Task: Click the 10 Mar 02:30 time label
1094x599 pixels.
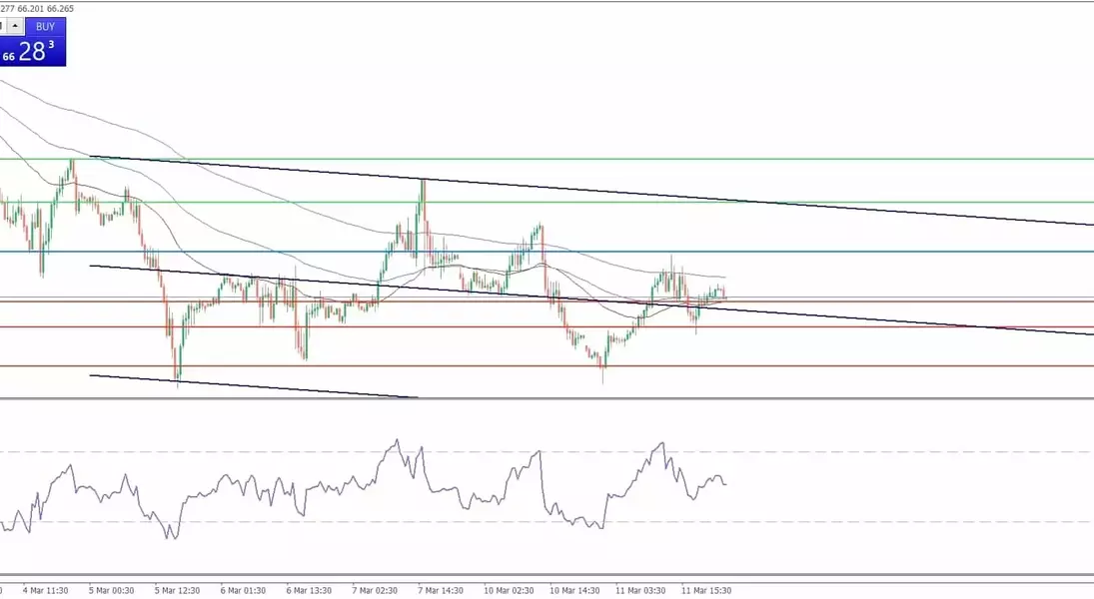Action: 510,590
